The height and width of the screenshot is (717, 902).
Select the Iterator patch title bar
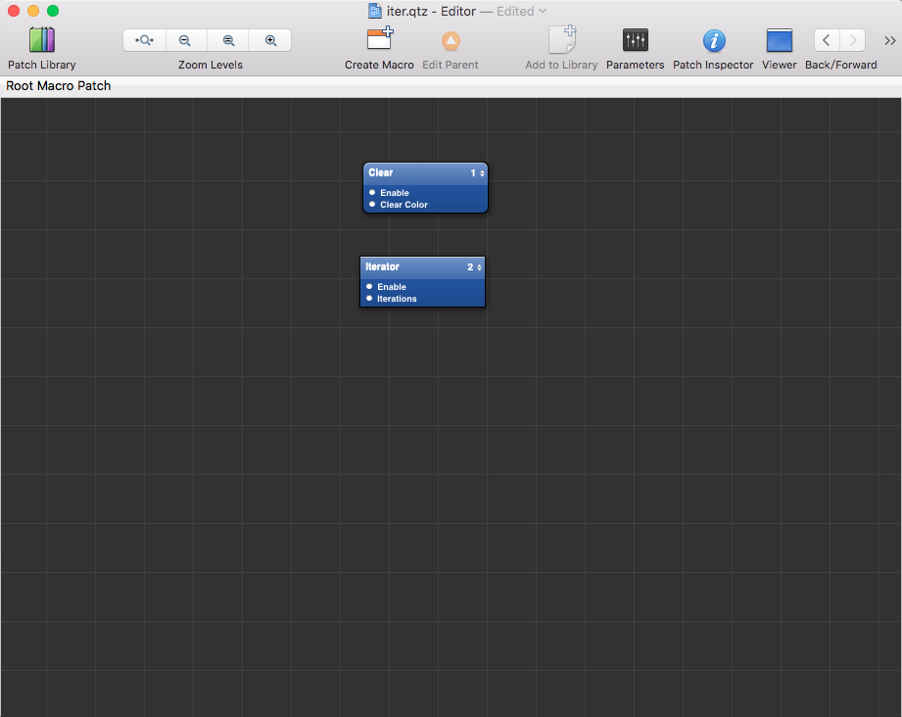pos(422,267)
